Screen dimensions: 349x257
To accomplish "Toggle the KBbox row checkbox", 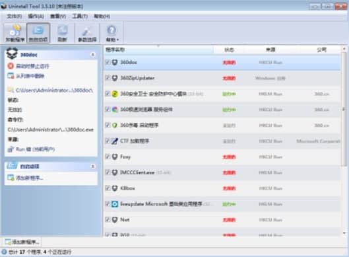I will [x=108, y=188].
